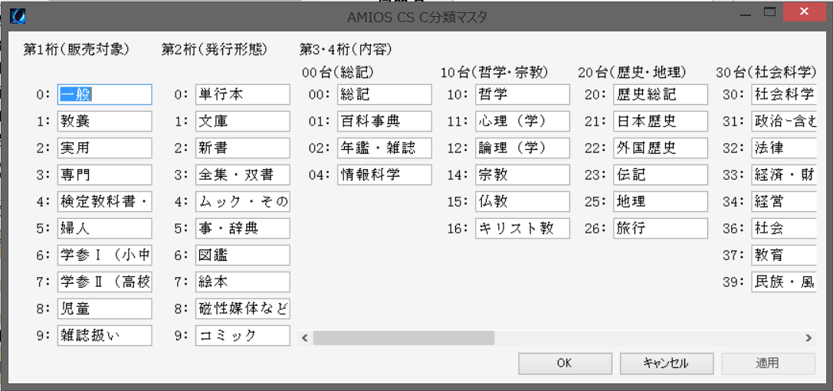The width and height of the screenshot is (833, 391).
Task: Click the 哲学 text field
Action: pos(523,94)
